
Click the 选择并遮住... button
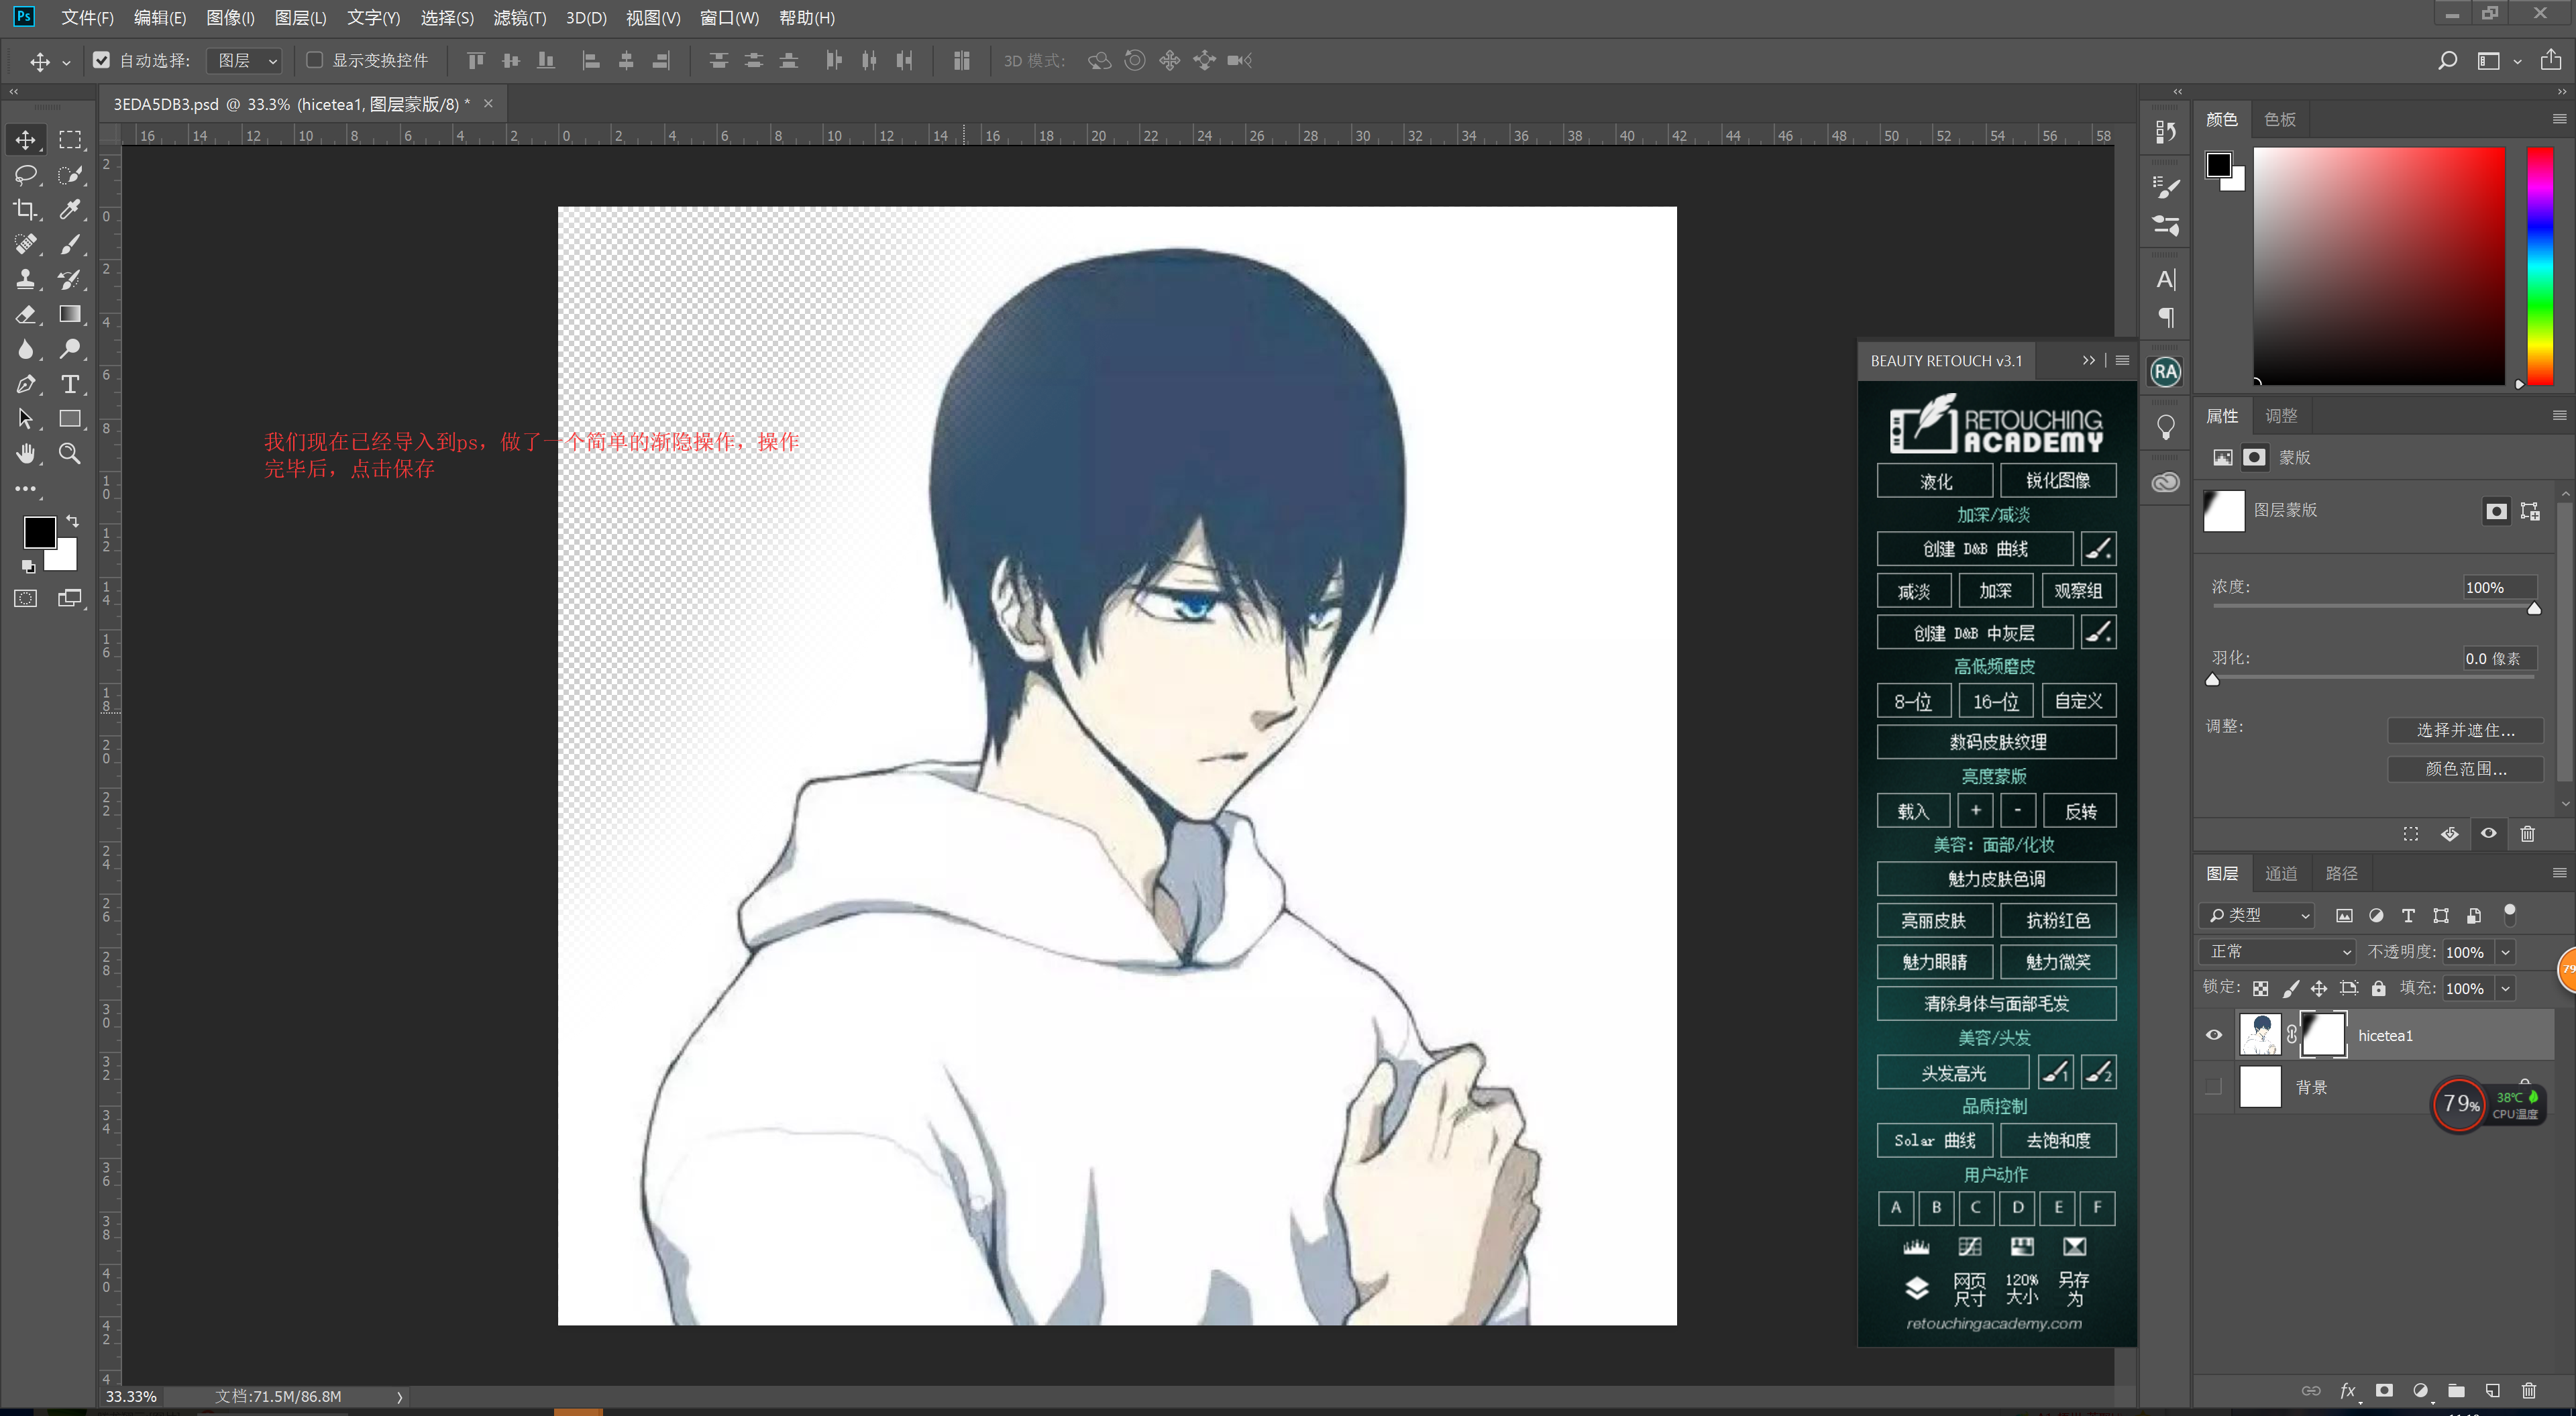(x=2465, y=730)
